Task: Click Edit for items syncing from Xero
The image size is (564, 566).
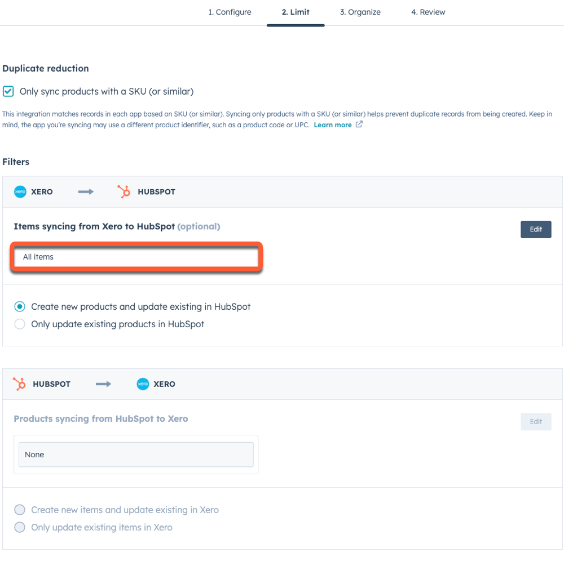Action: coord(535,229)
